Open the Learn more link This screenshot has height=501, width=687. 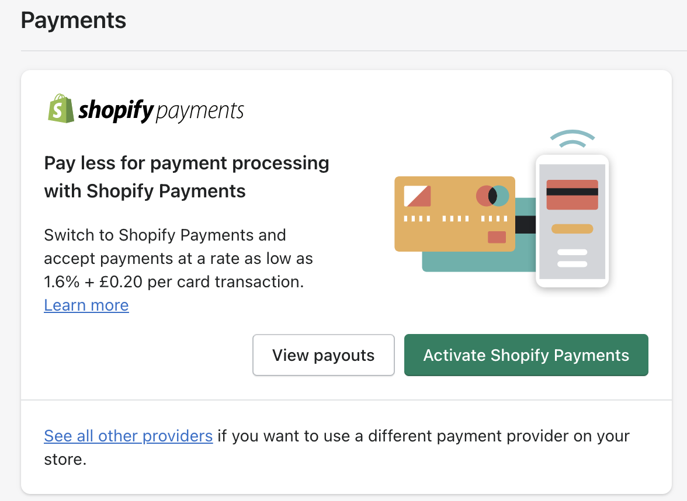[x=86, y=305]
